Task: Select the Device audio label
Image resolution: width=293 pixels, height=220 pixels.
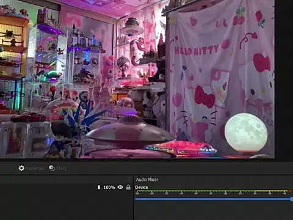Action: coord(142,187)
